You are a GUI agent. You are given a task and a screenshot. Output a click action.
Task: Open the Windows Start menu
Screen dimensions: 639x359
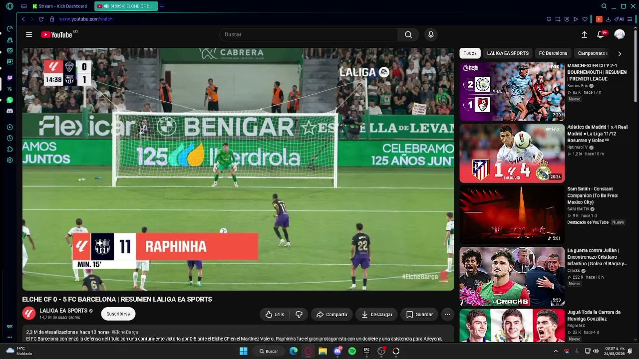coord(243,351)
